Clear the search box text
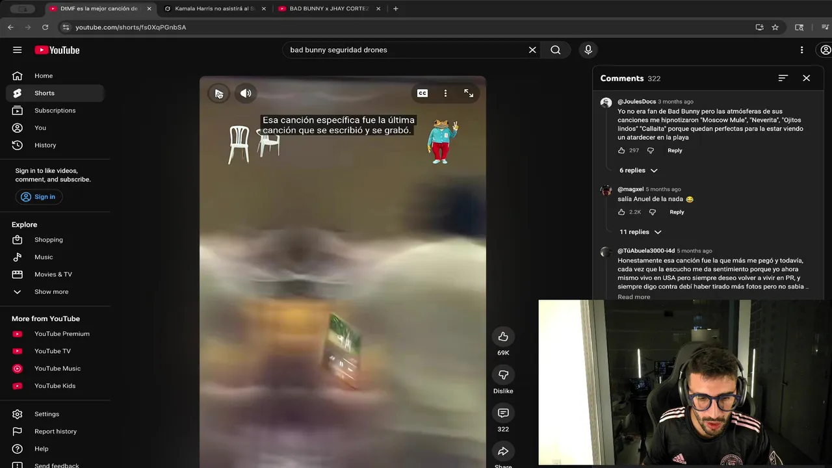This screenshot has height=468, width=832. (x=532, y=50)
